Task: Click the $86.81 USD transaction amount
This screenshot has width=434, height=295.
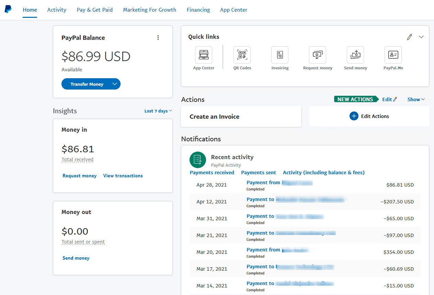Action: coord(400,185)
